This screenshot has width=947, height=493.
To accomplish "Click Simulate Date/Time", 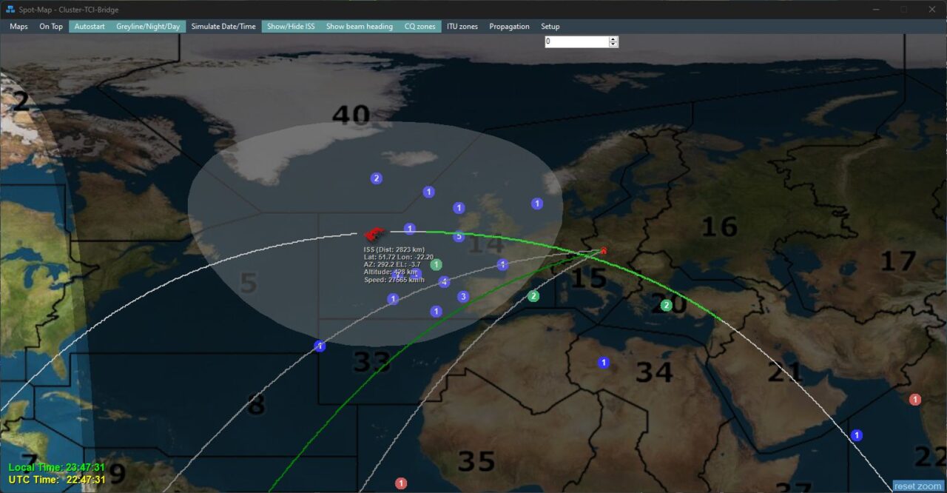I will [223, 27].
